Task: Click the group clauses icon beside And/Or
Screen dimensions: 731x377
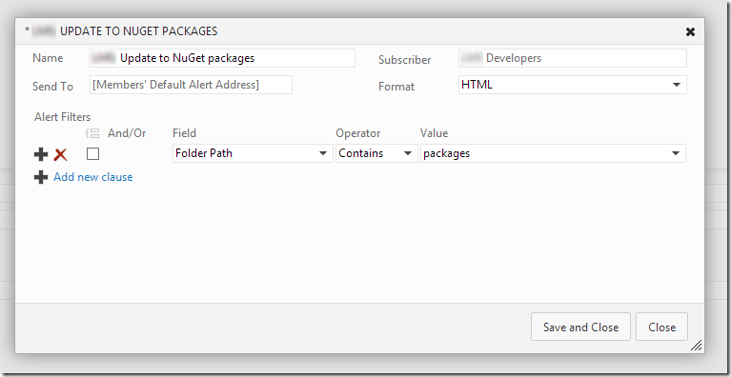Action: tap(92, 133)
